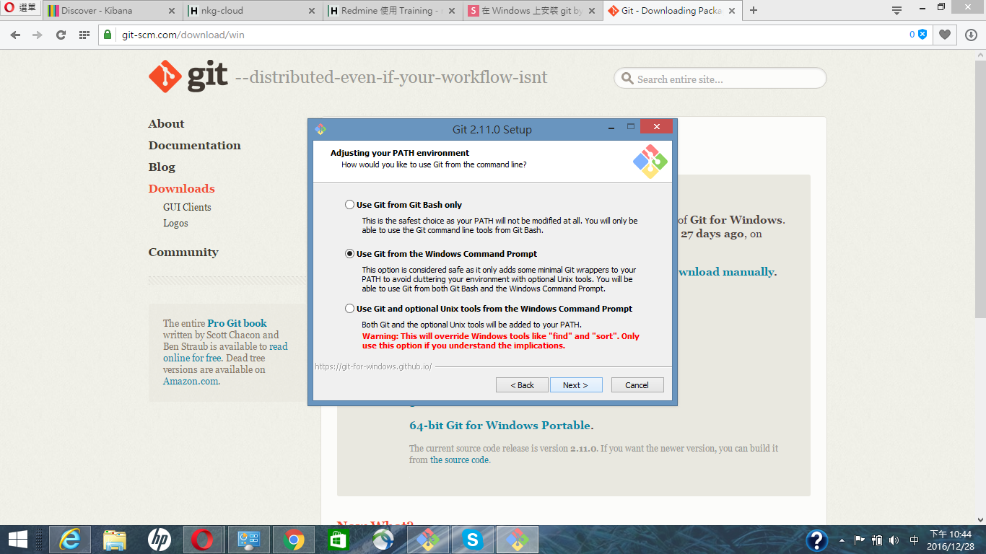Click the Git icon in Setup title bar
Image resolution: width=986 pixels, height=554 pixels.
click(x=321, y=130)
